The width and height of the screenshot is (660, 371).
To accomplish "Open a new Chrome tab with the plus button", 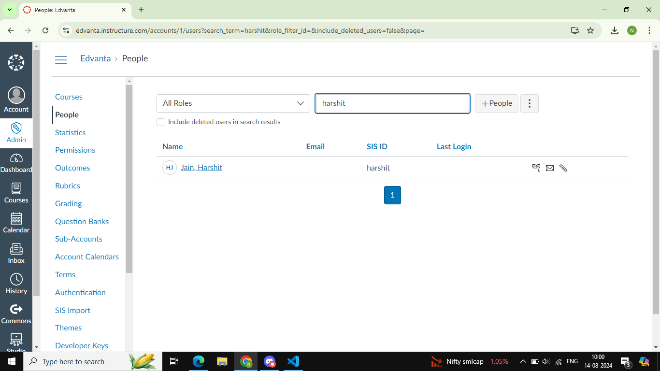I will [141, 10].
